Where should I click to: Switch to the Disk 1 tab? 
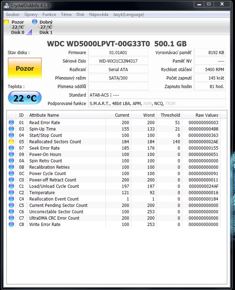46,27
